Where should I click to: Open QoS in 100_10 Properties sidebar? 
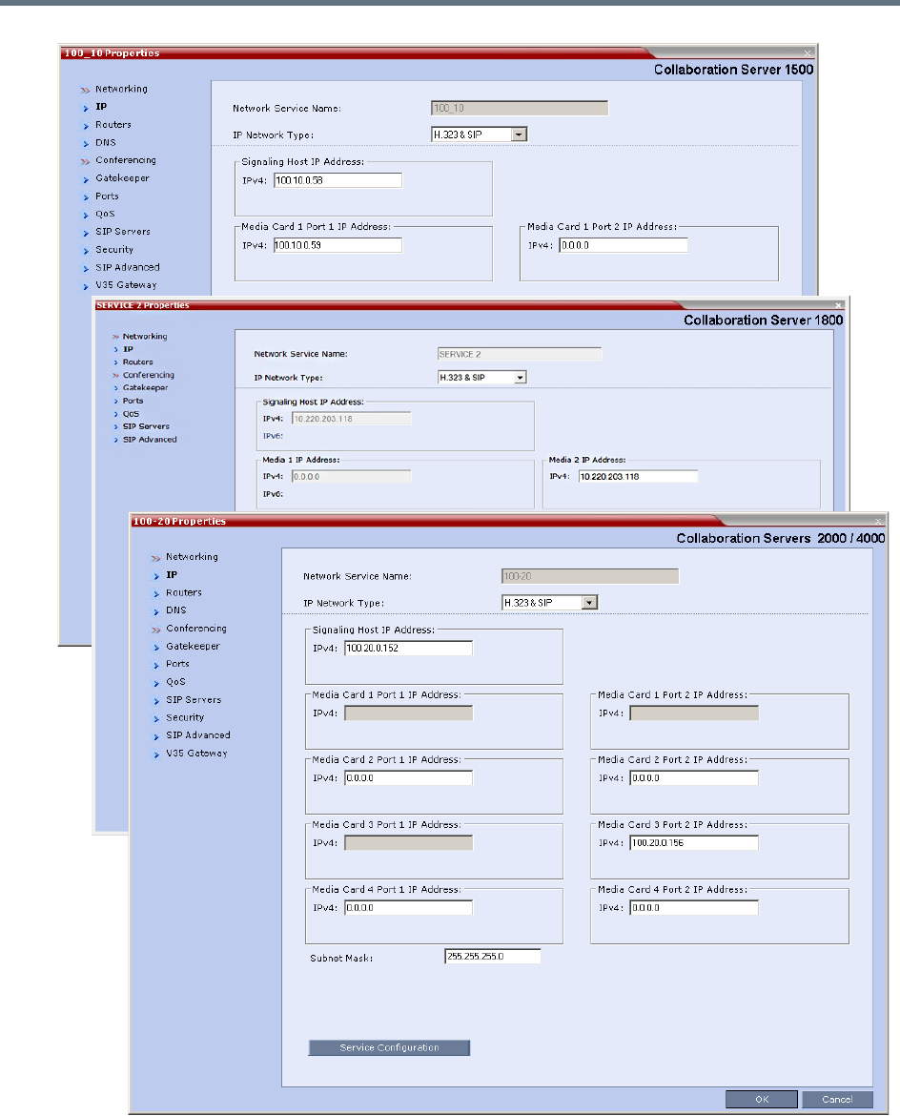(105, 214)
